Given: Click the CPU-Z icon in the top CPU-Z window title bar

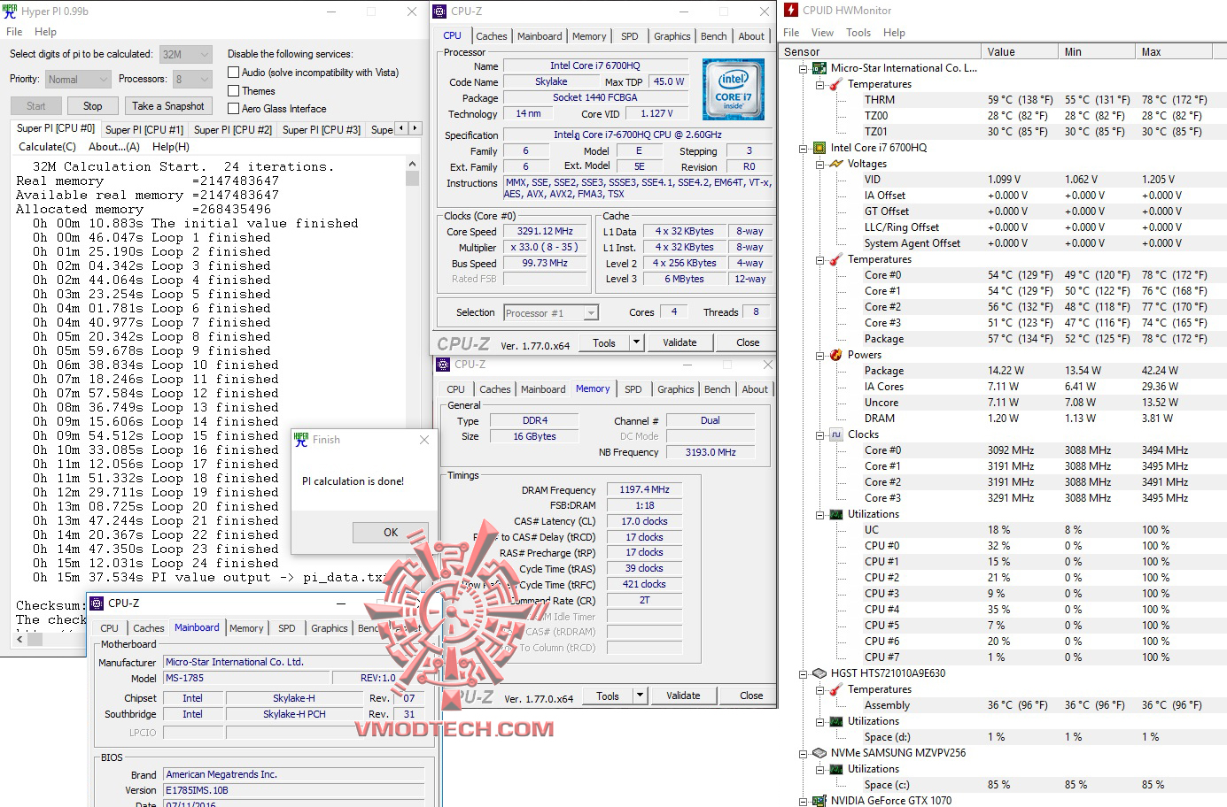Looking at the screenshot, I should tap(440, 12).
